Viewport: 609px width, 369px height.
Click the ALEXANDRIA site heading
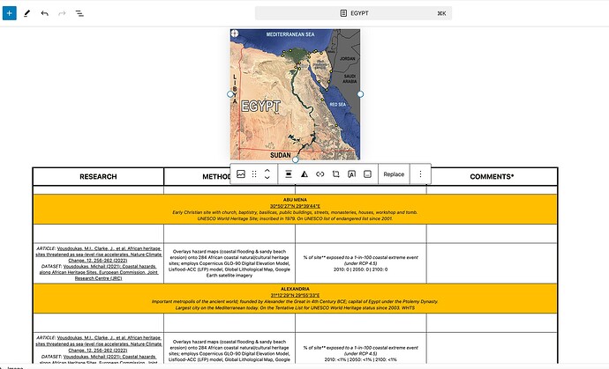click(x=295, y=289)
